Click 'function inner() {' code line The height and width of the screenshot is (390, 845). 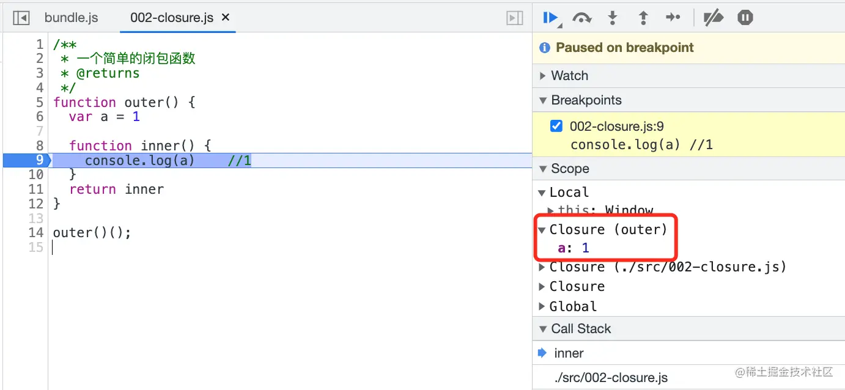click(x=140, y=145)
